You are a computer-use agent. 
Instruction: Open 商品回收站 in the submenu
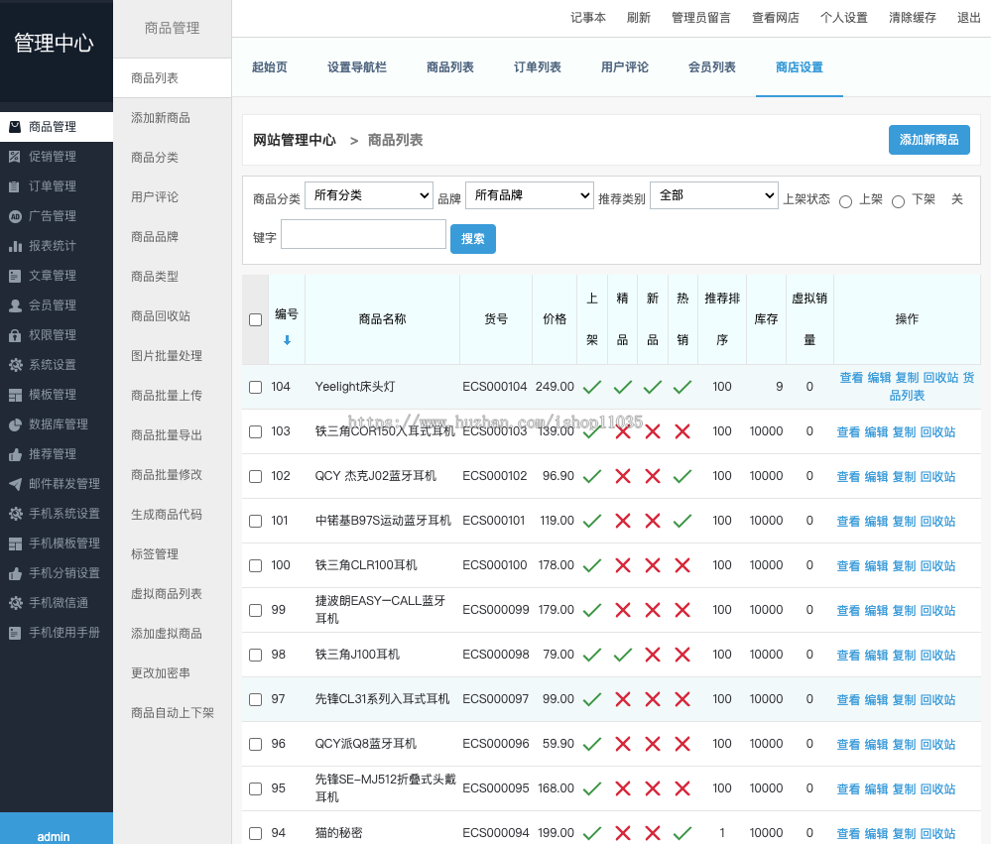(x=161, y=315)
